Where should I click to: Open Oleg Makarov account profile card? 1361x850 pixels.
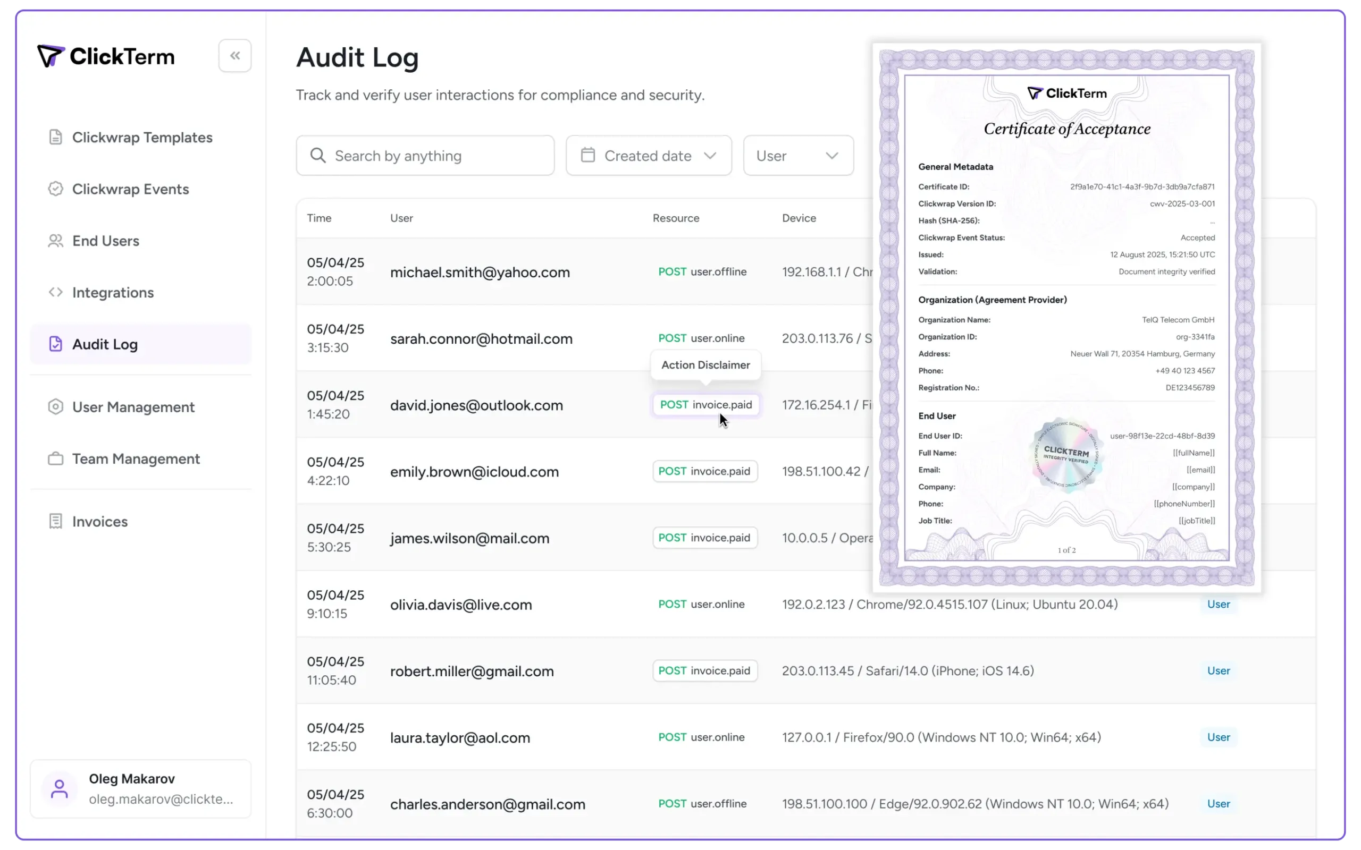(x=140, y=789)
